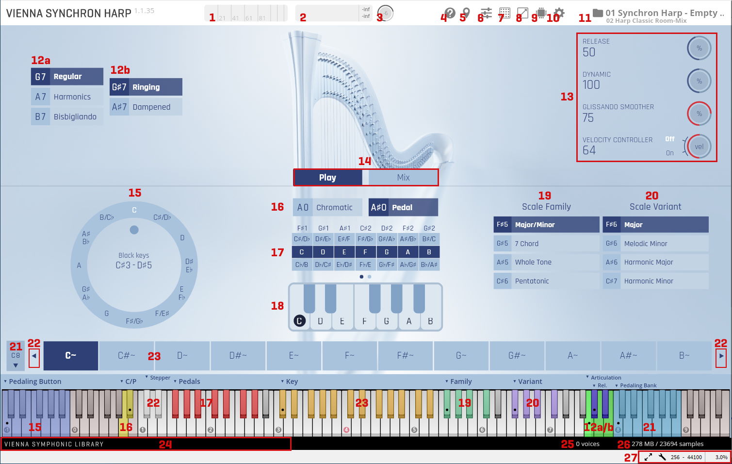Expand the Stepper dropdown

(158, 378)
